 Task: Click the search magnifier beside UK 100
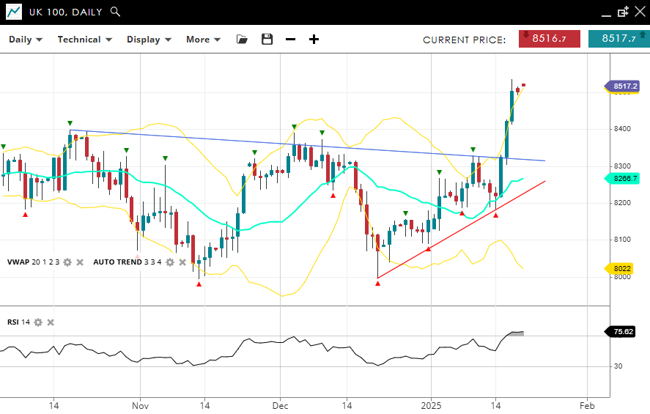[115, 12]
